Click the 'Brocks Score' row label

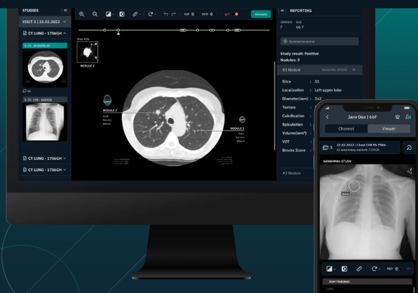[293, 150]
